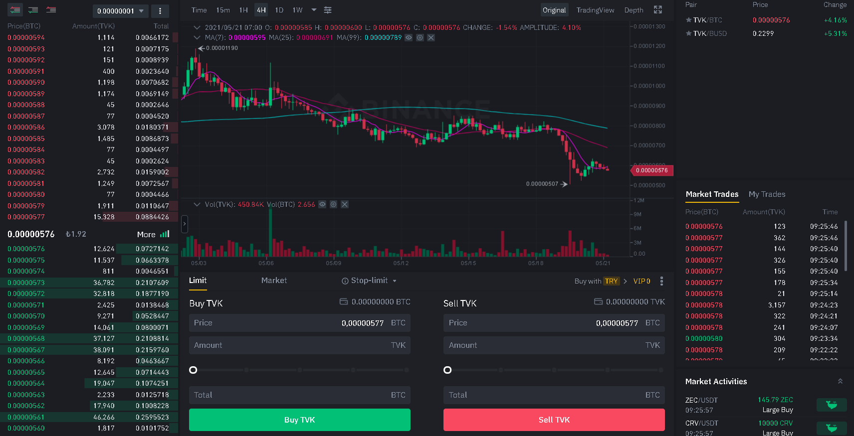Focus the Buy Price input field
Image resolution: width=854 pixels, height=436 pixels.
[299, 323]
